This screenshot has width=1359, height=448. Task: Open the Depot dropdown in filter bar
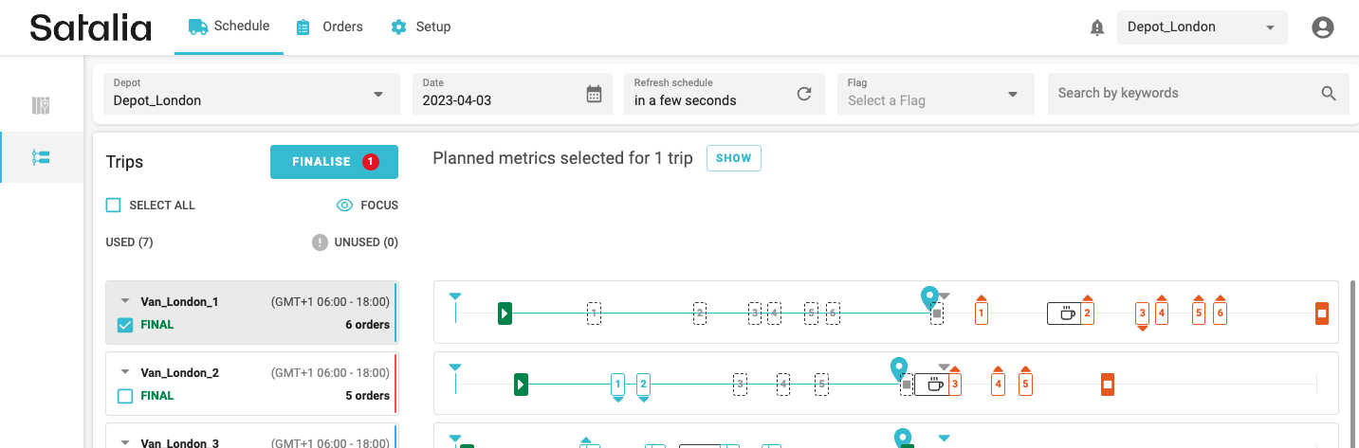(x=247, y=93)
